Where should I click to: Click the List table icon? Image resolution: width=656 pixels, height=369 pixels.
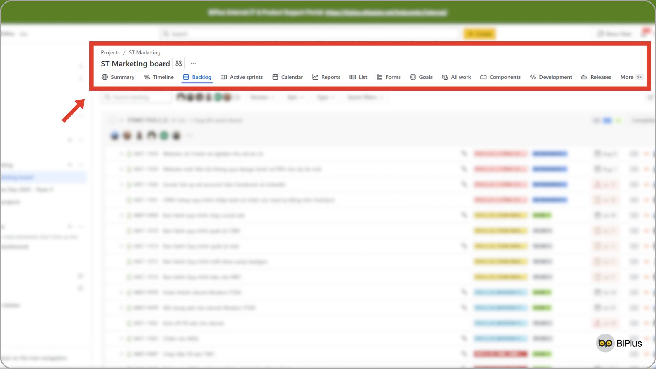click(353, 77)
